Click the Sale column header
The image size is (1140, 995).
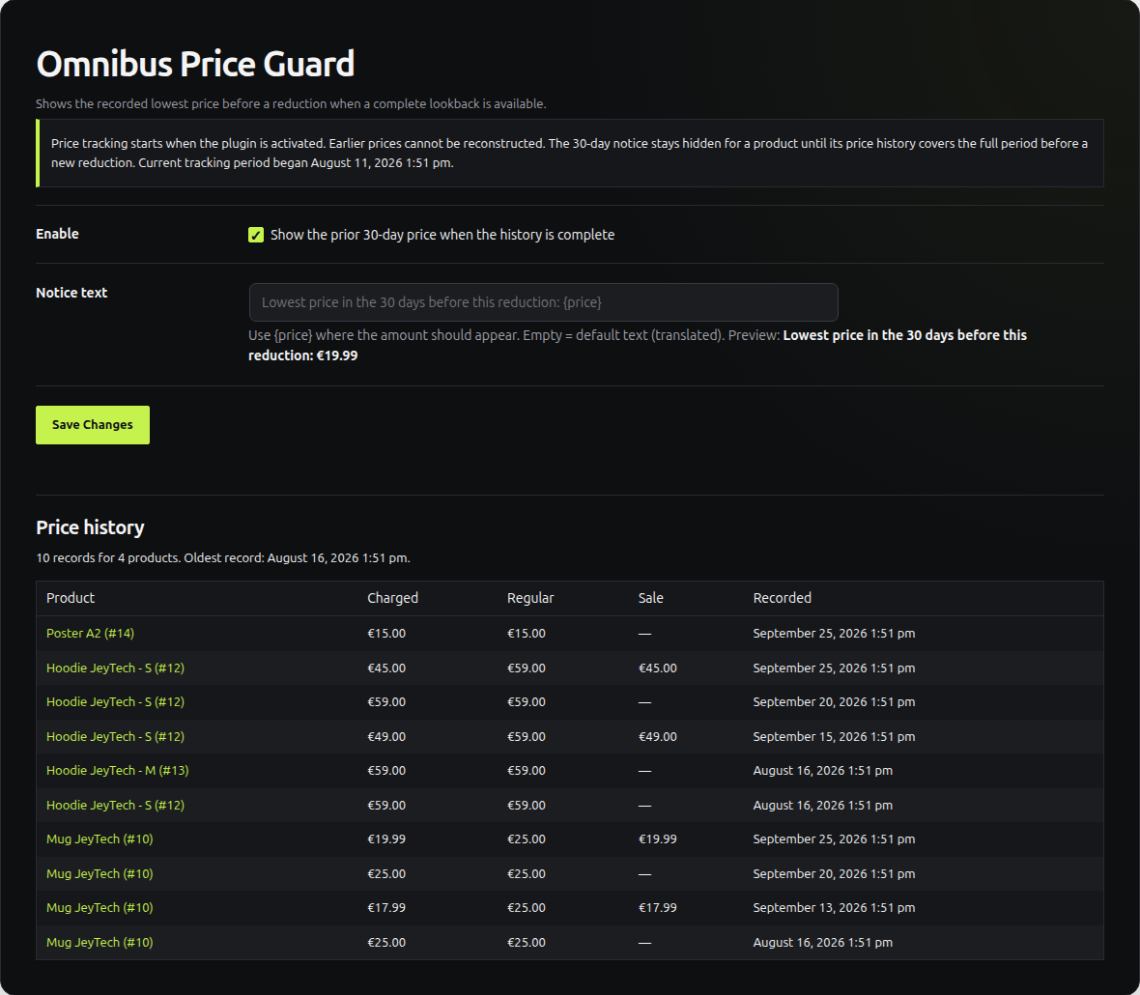click(x=651, y=598)
